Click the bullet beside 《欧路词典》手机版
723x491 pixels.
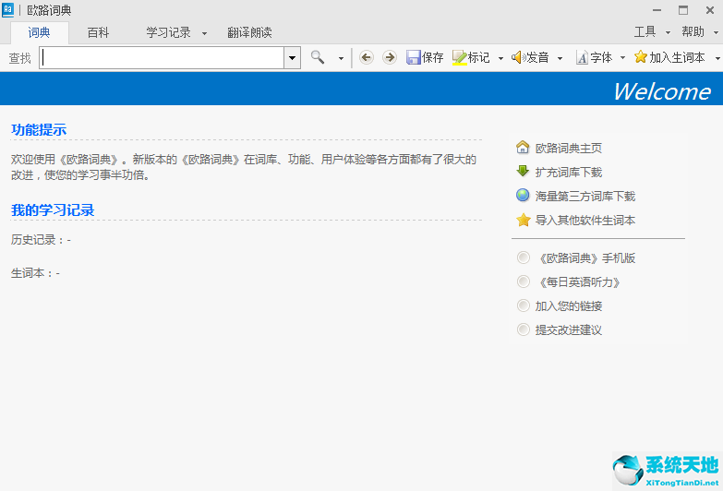click(524, 257)
